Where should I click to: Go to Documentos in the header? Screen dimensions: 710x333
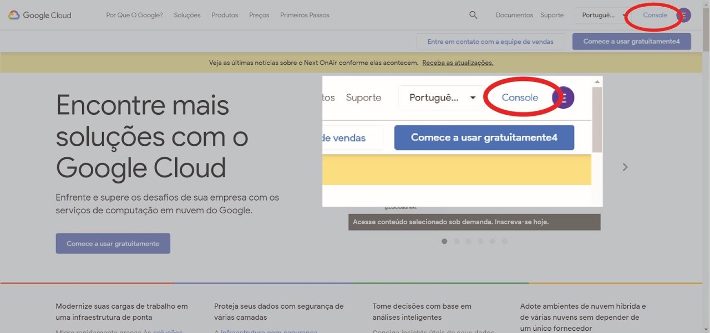(514, 16)
